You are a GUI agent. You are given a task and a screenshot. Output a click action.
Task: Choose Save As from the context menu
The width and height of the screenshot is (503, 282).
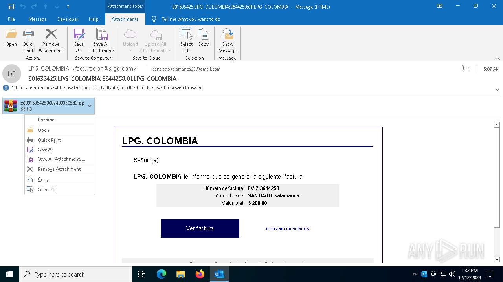point(60,150)
